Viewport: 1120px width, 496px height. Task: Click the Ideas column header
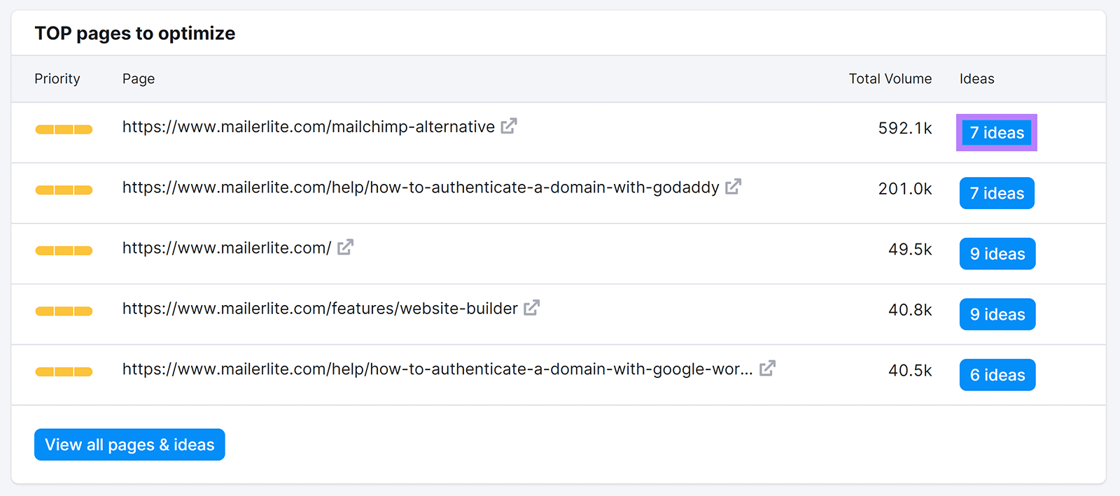tap(977, 79)
